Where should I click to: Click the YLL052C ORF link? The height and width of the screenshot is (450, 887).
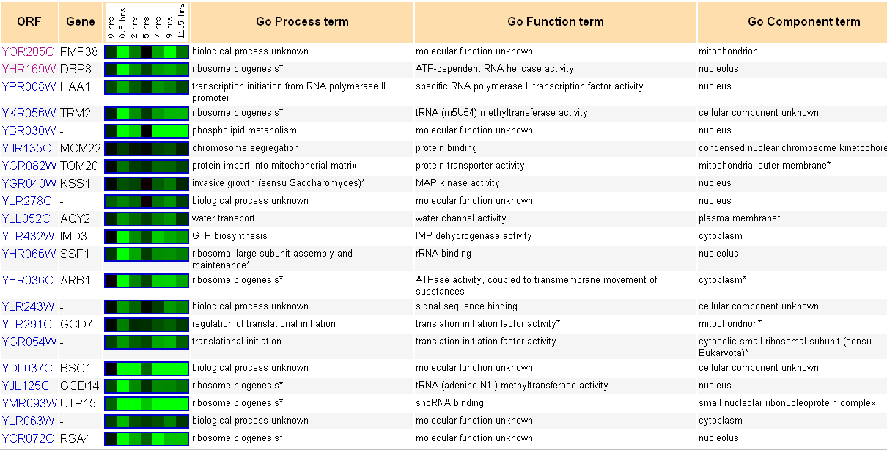click(x=26, y=218)
